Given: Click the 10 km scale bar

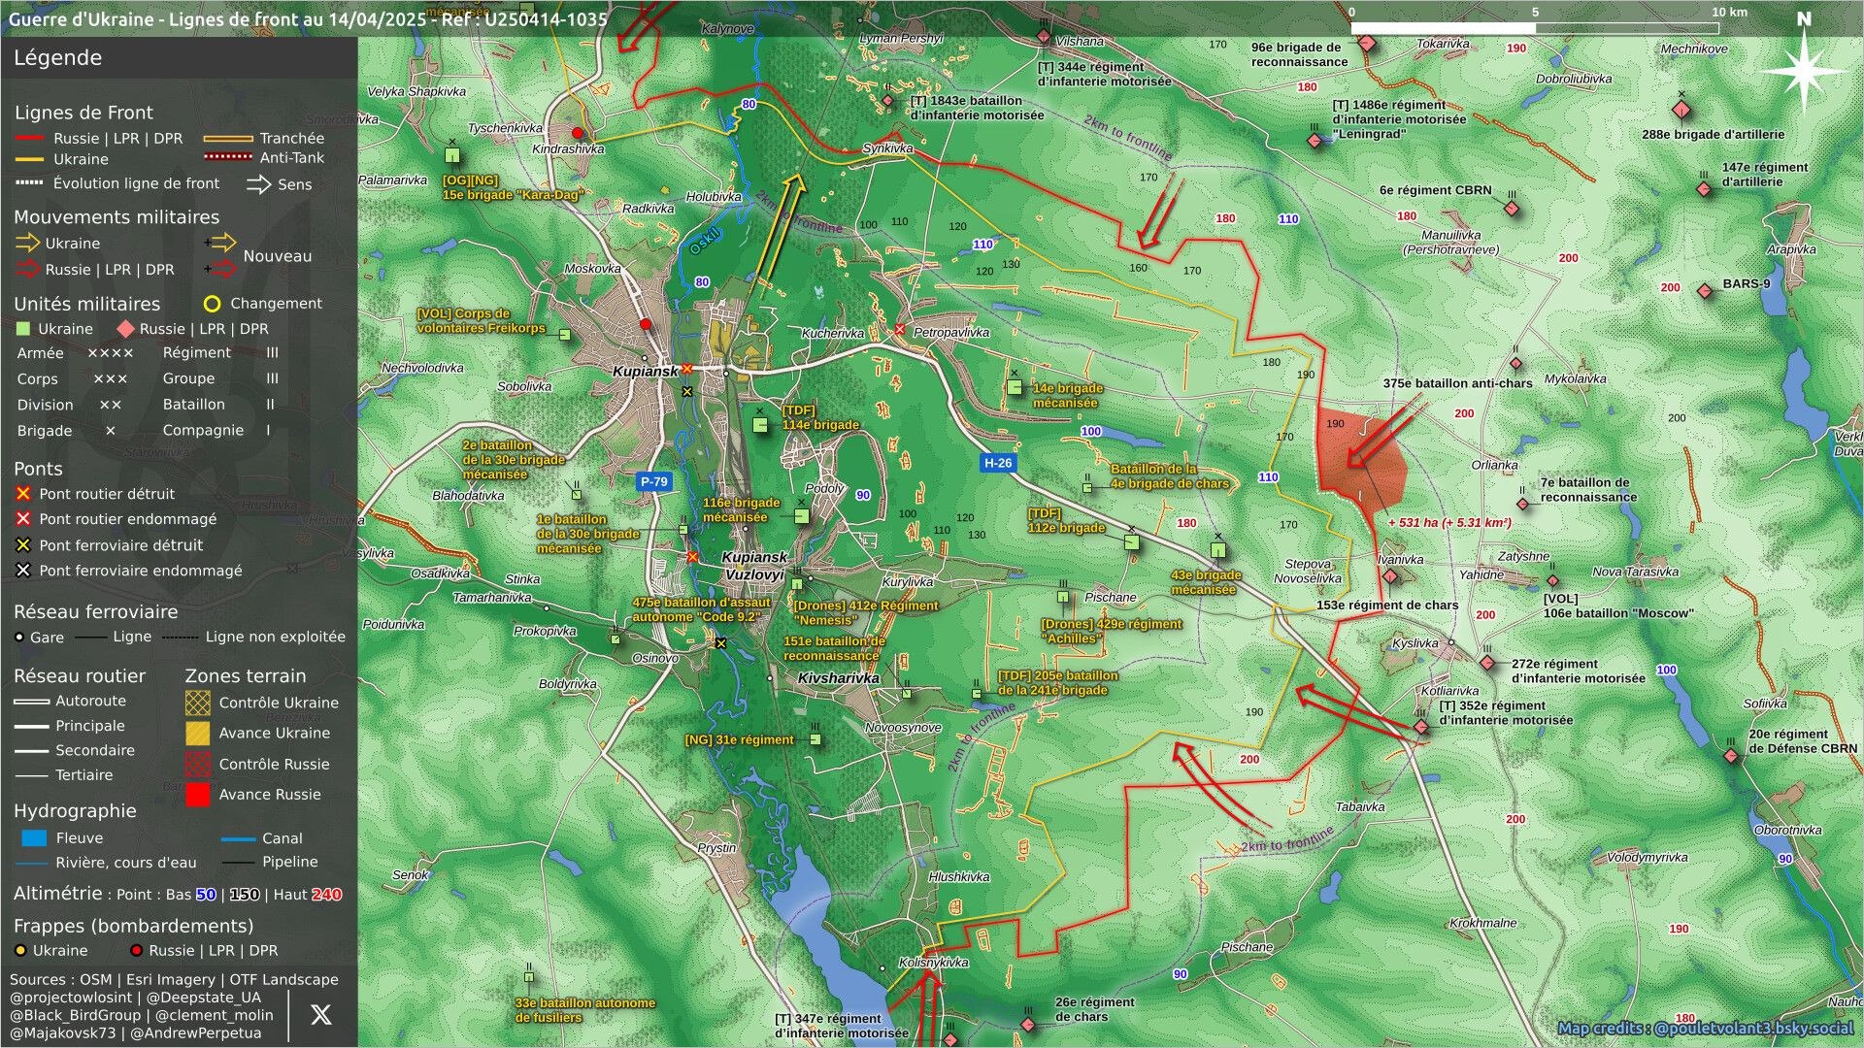Looking at the screenshot, I should [1535, 28].
